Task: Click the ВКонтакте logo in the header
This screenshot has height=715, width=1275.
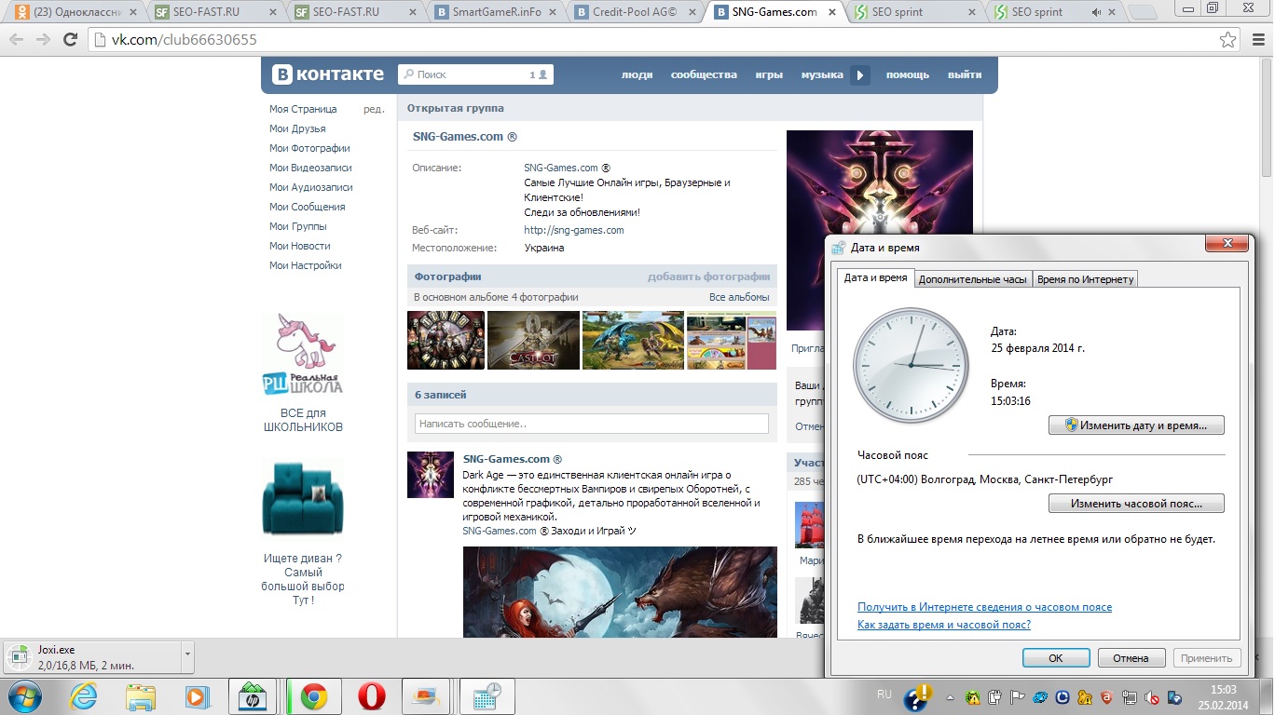Action: click(328, 74)
